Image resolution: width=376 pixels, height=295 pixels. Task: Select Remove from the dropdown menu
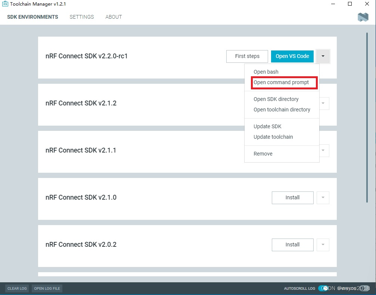tap(263, 154)
